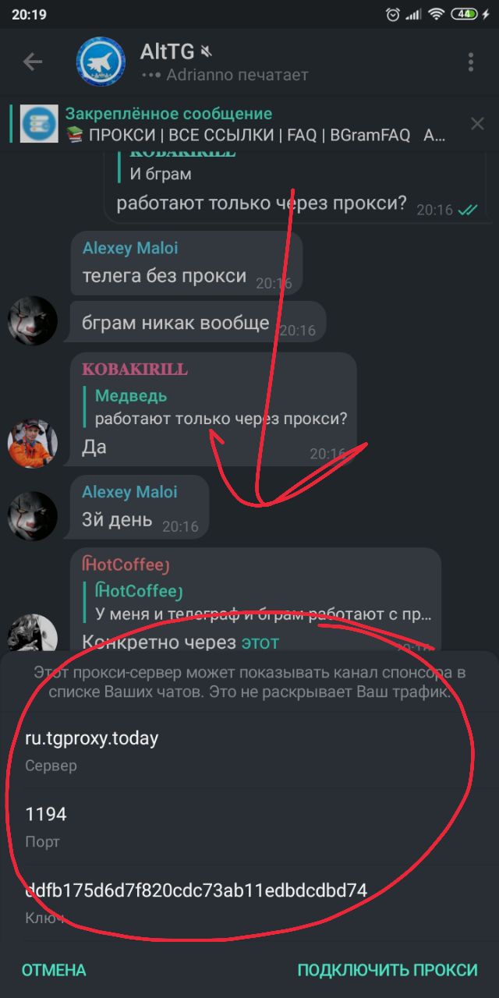Select the proxy key value field
499x998 pixels.
point(249,901)
